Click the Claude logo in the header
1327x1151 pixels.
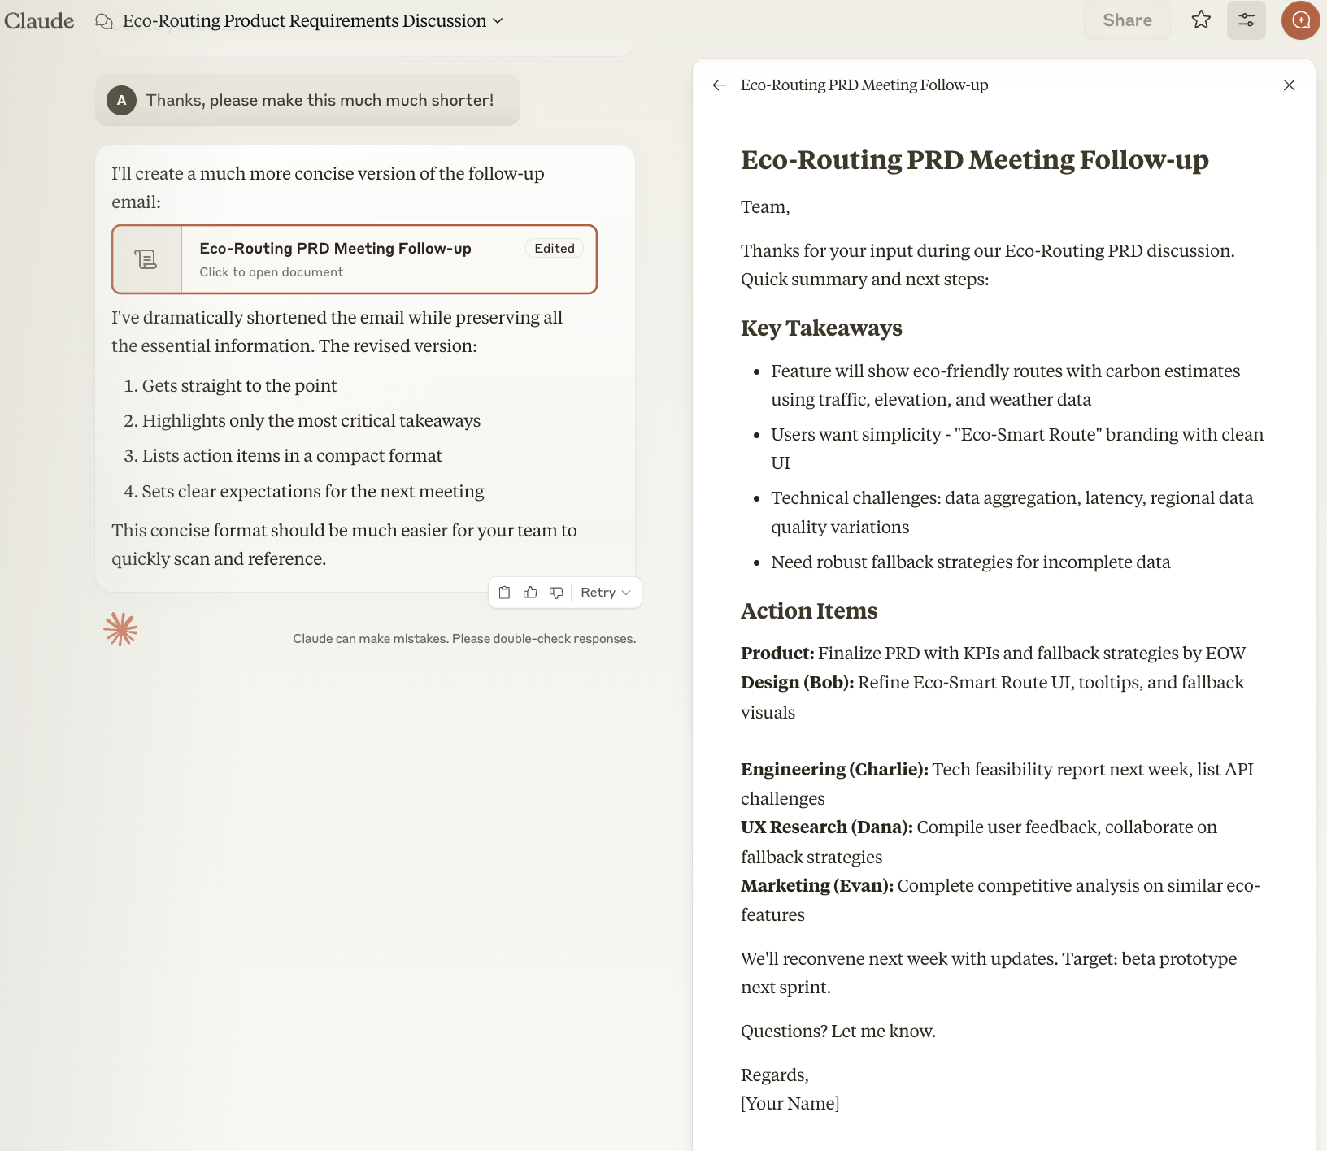coord(39,21)
